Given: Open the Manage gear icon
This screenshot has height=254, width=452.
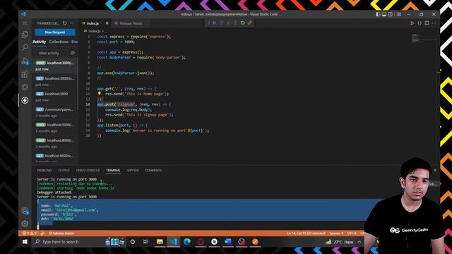Looking at the screenshot, I should pyautogui.click(x=25, y=224).
